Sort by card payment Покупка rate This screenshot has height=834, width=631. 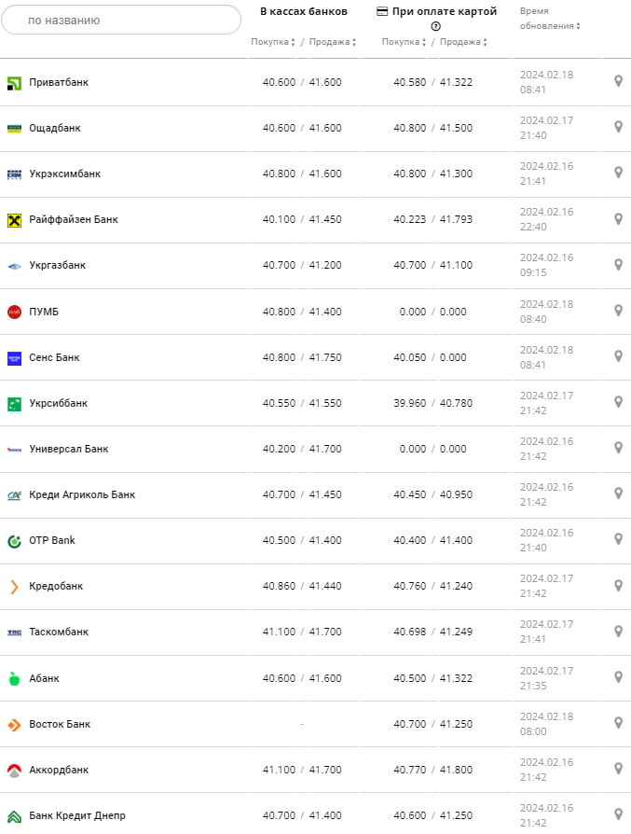404,42
